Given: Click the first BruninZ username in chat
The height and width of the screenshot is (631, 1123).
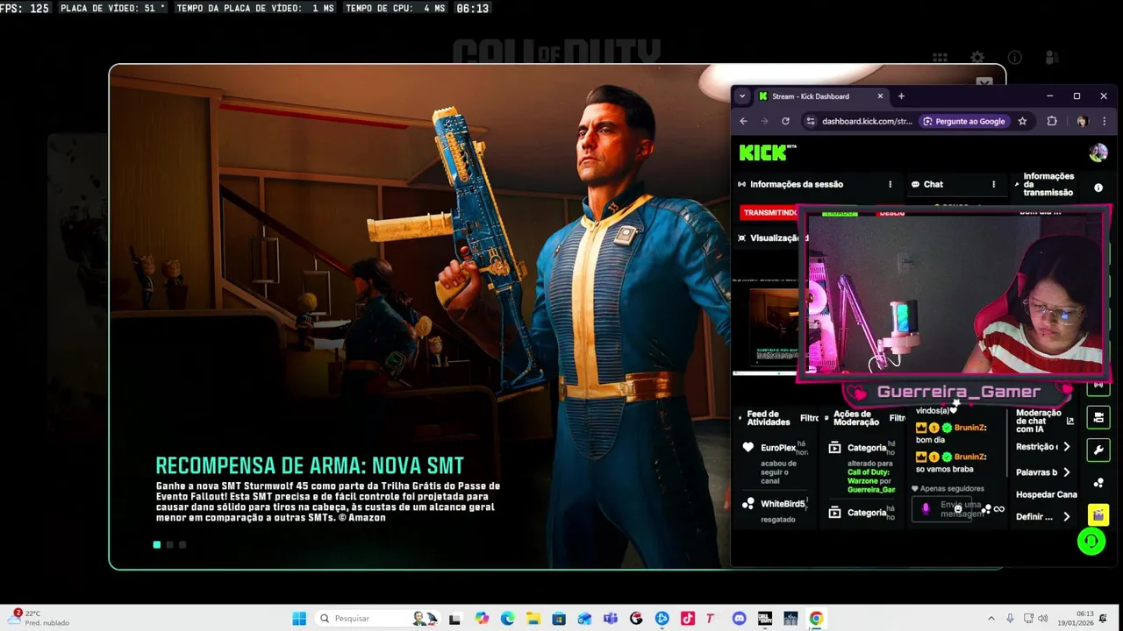Looking at the screenshot, I should (x=970, y=428).
